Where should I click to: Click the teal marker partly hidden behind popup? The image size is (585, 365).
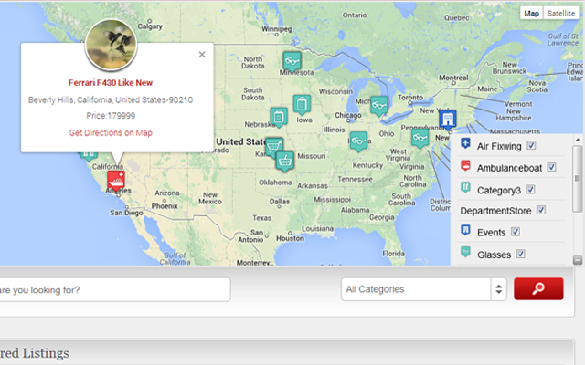(88, 156)
